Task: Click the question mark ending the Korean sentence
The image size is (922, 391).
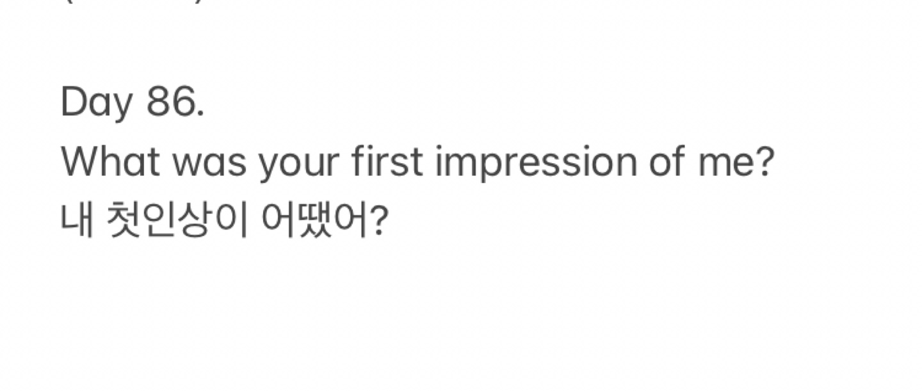Action: point(379,221)
